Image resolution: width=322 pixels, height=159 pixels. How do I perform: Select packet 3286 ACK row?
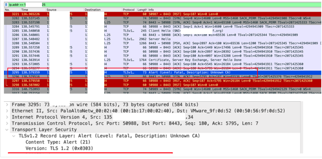[163, 35]
